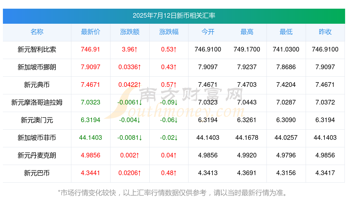Select change amount 0.0206↑

130,173
